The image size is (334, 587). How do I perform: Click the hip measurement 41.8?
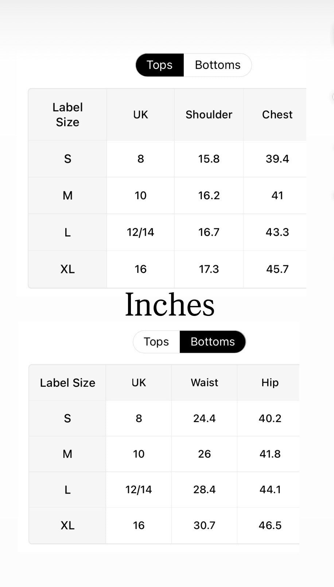coord(270,454)
